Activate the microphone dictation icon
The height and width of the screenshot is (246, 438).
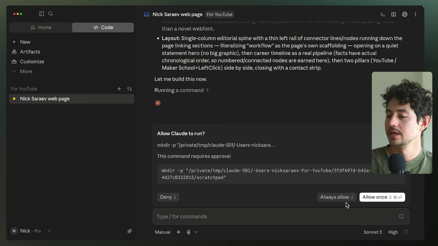189,232
